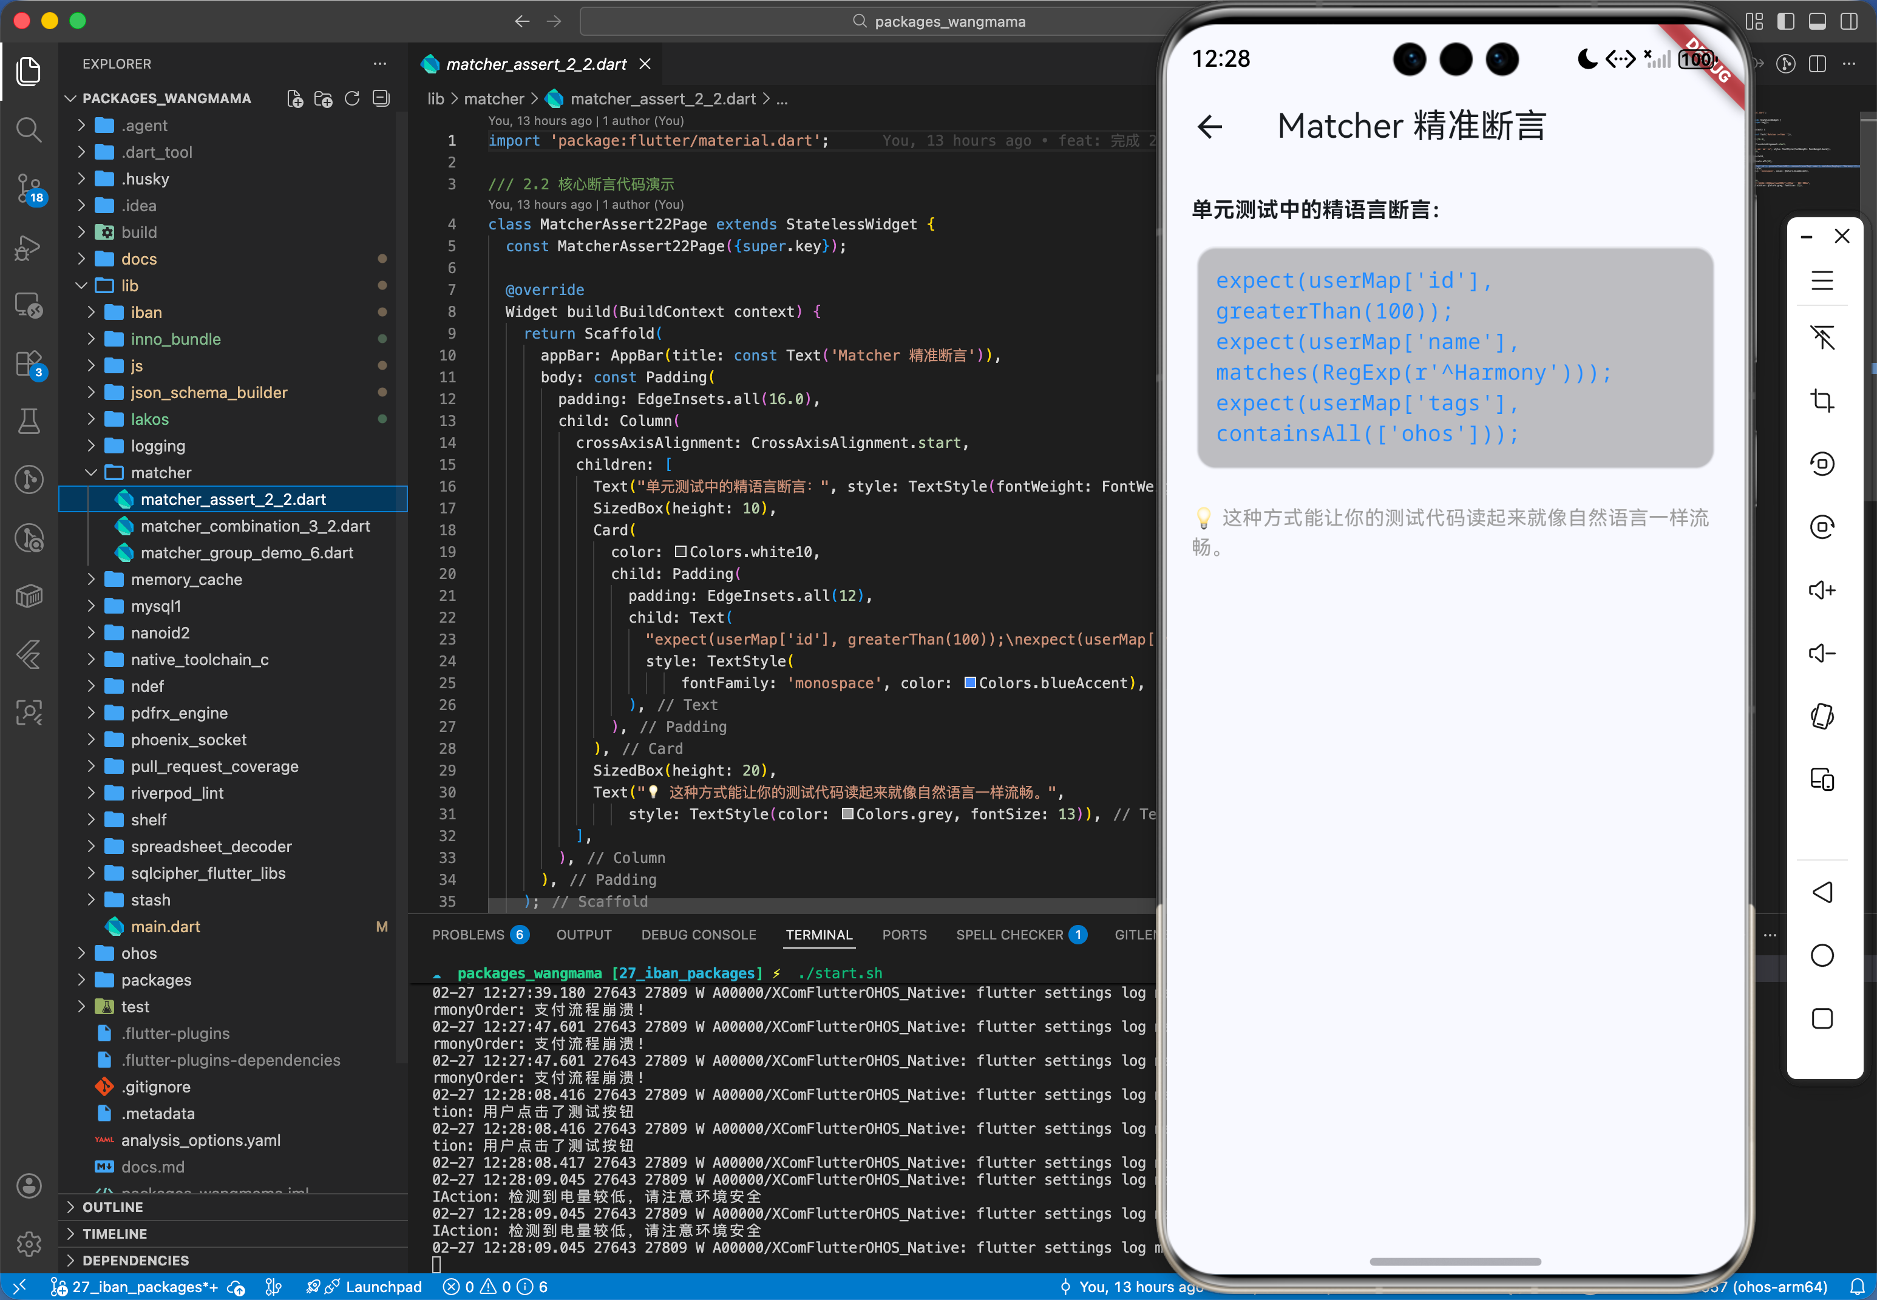
Task: Click New File icon in explorer header
Action: pos(295,98)
